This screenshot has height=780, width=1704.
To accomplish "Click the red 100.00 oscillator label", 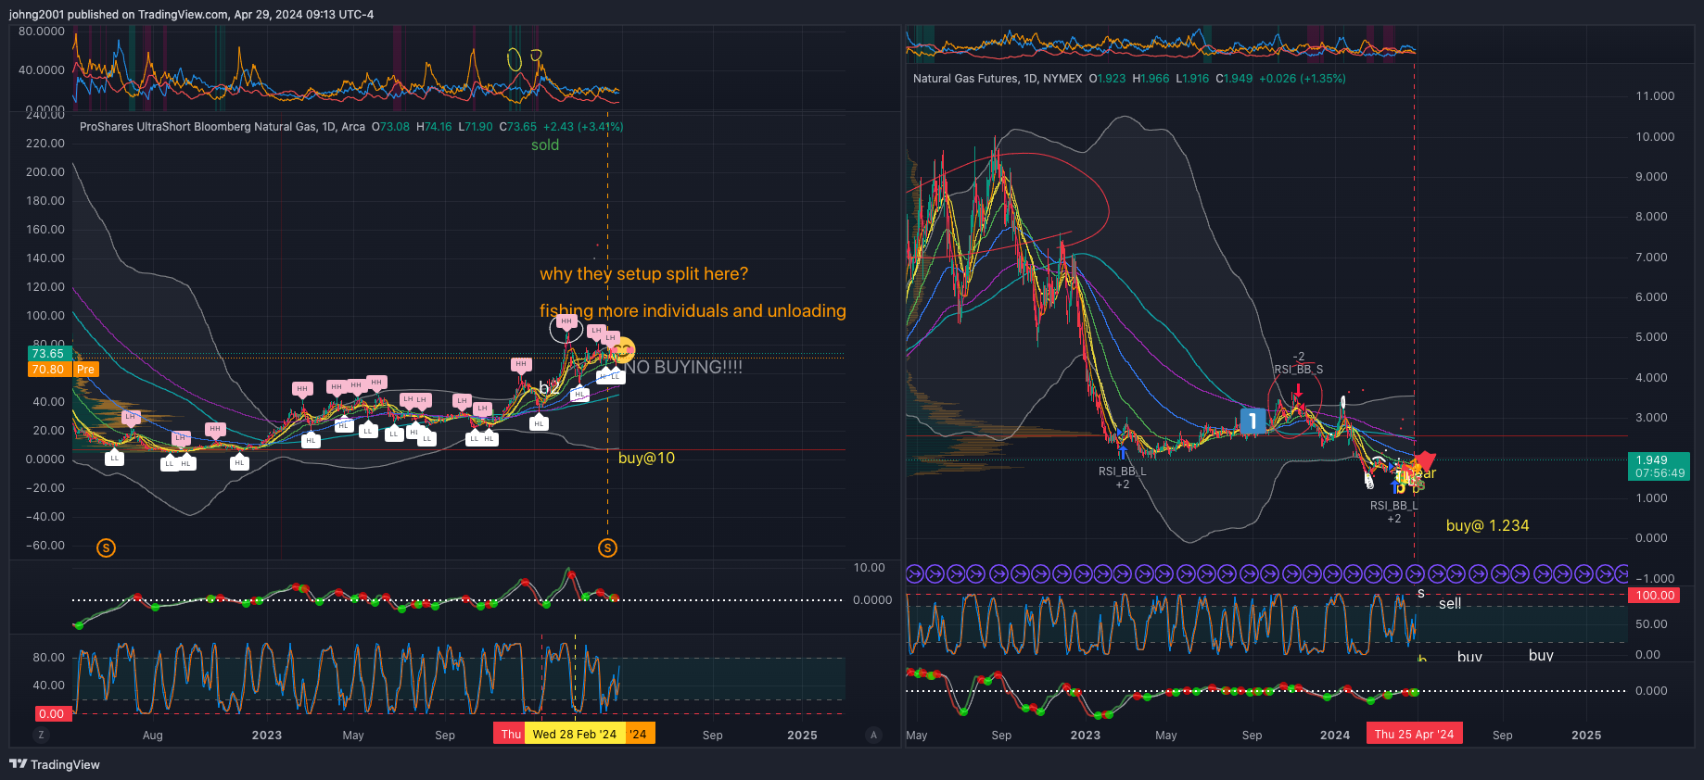I will (1654, 596).
